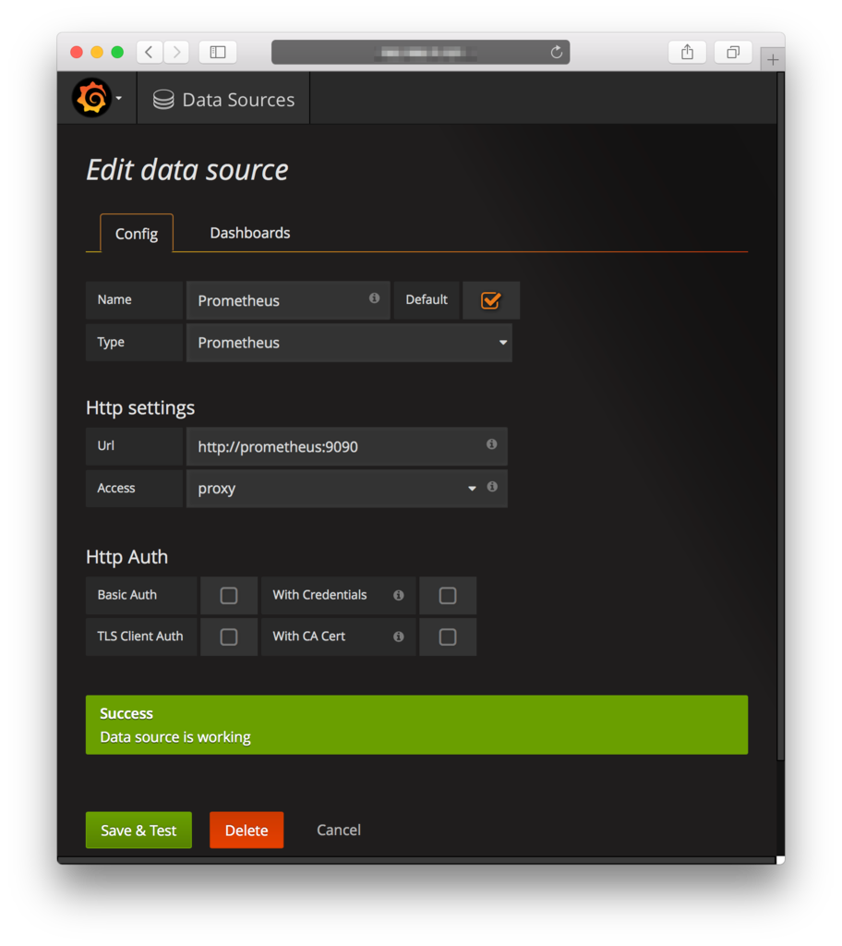This screenshot has height=946, width=842.
Task: Click the Name input field with Prometheus
Action: click(x=288, y=300)
